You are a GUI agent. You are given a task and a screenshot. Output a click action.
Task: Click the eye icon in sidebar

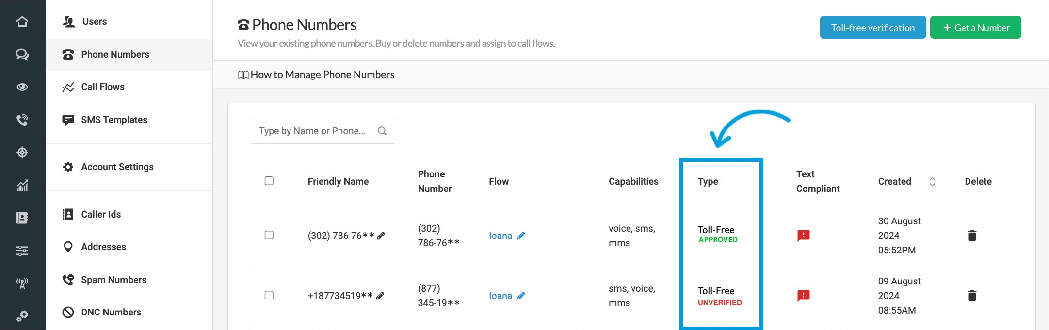(x=22, y=87)
